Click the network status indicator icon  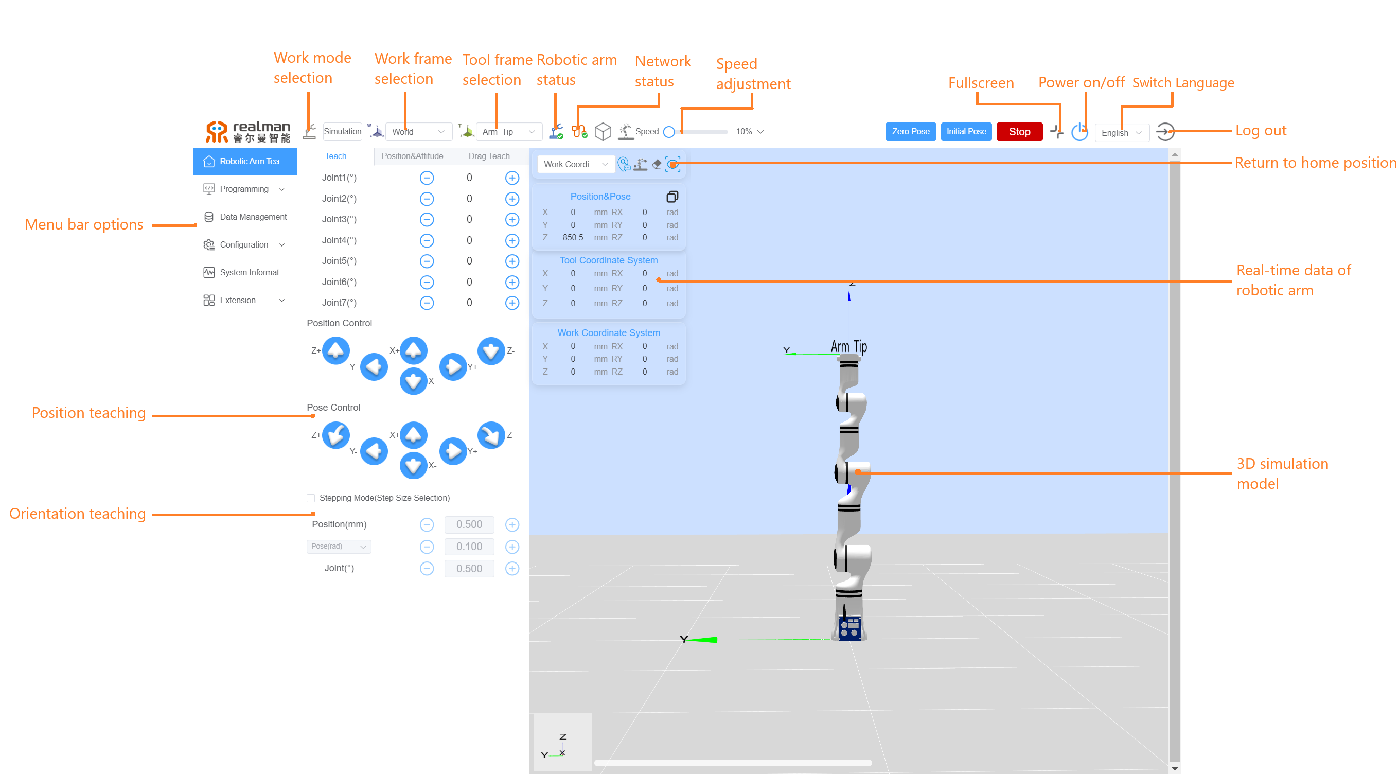click(578, 131)
